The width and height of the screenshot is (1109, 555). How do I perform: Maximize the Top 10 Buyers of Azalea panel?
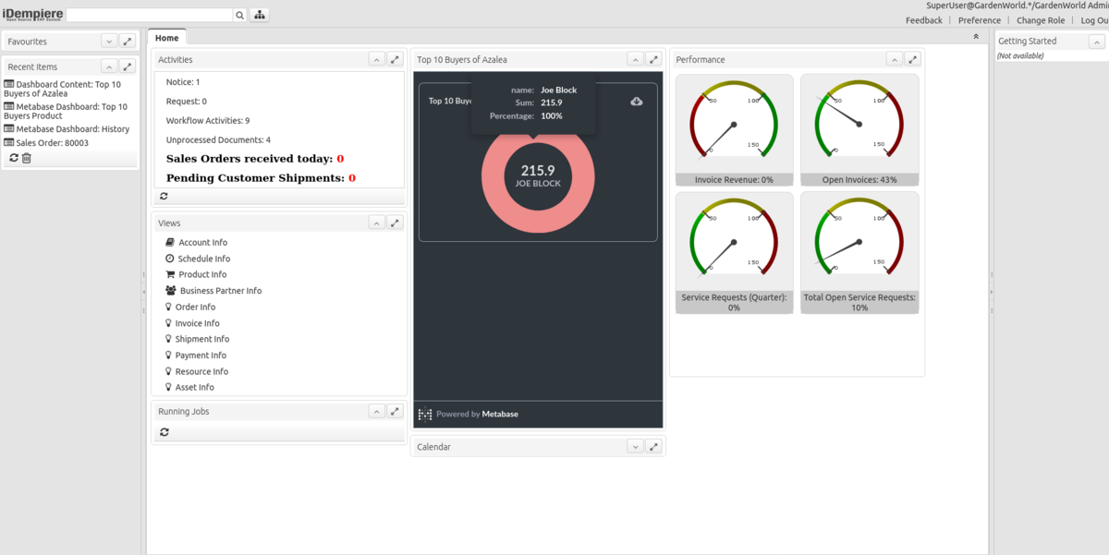653,59
